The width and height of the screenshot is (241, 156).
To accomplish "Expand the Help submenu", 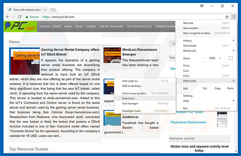I will [x=206, y=101].
